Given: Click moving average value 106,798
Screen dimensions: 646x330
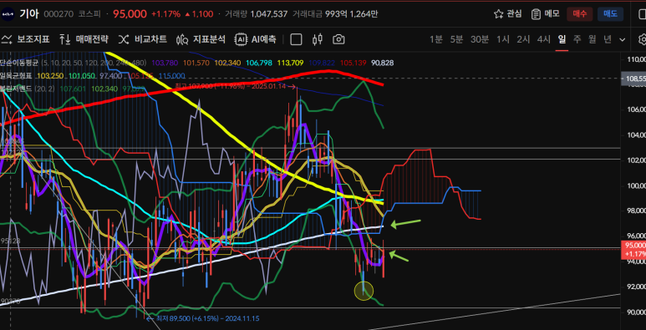Looking at the screenshot, I should click(259, 63).
